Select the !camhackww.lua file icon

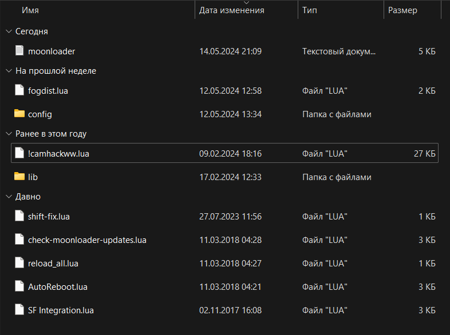tap(19, 153)
